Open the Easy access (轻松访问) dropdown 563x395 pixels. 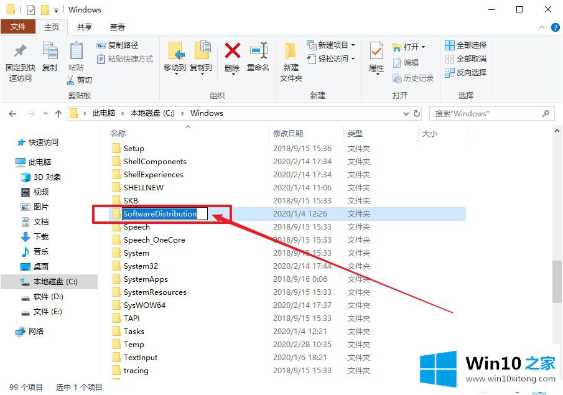point(353,58)
